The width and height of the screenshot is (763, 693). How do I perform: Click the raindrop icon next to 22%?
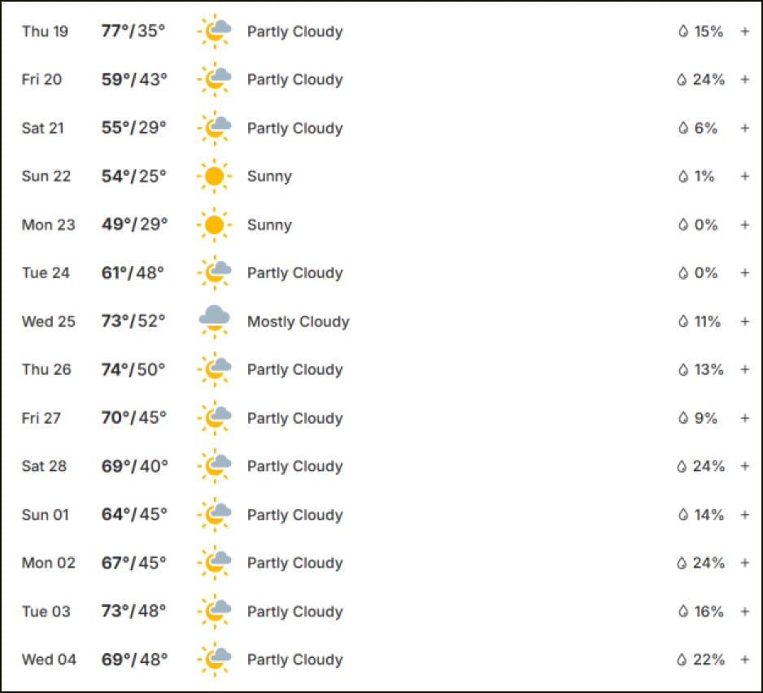[x=682, y=660]
